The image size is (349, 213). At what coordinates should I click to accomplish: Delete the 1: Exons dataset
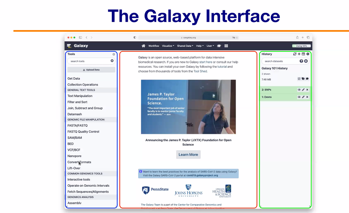tap(307, 97)
